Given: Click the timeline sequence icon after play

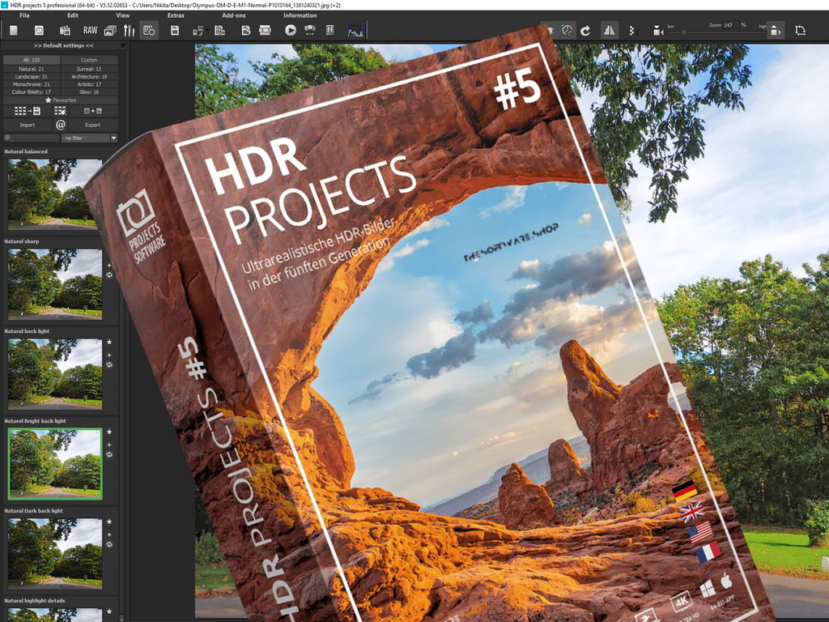Looking at the screenshot, I should pyautogui.click(x=310, y=31).
